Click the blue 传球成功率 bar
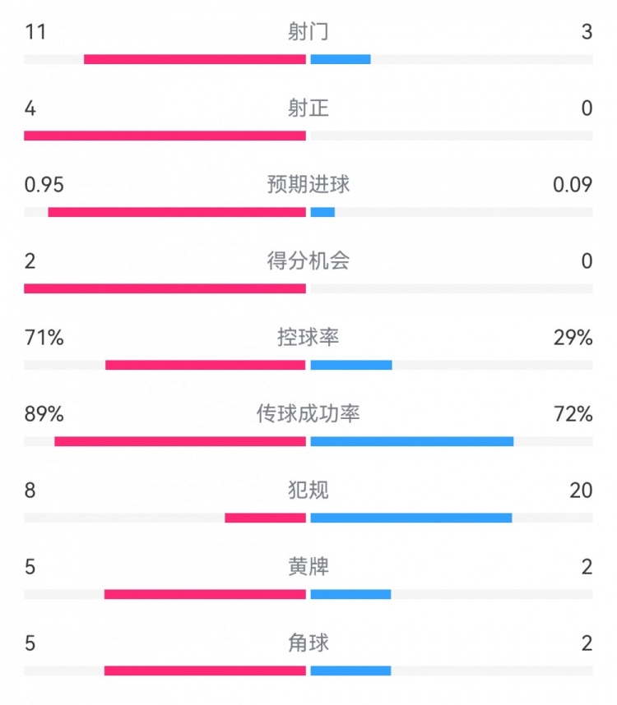The width and height of the screenshot is (617, 705). point(412,441)
